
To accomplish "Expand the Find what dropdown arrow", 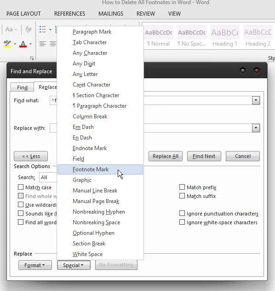I will click(256, 100).
